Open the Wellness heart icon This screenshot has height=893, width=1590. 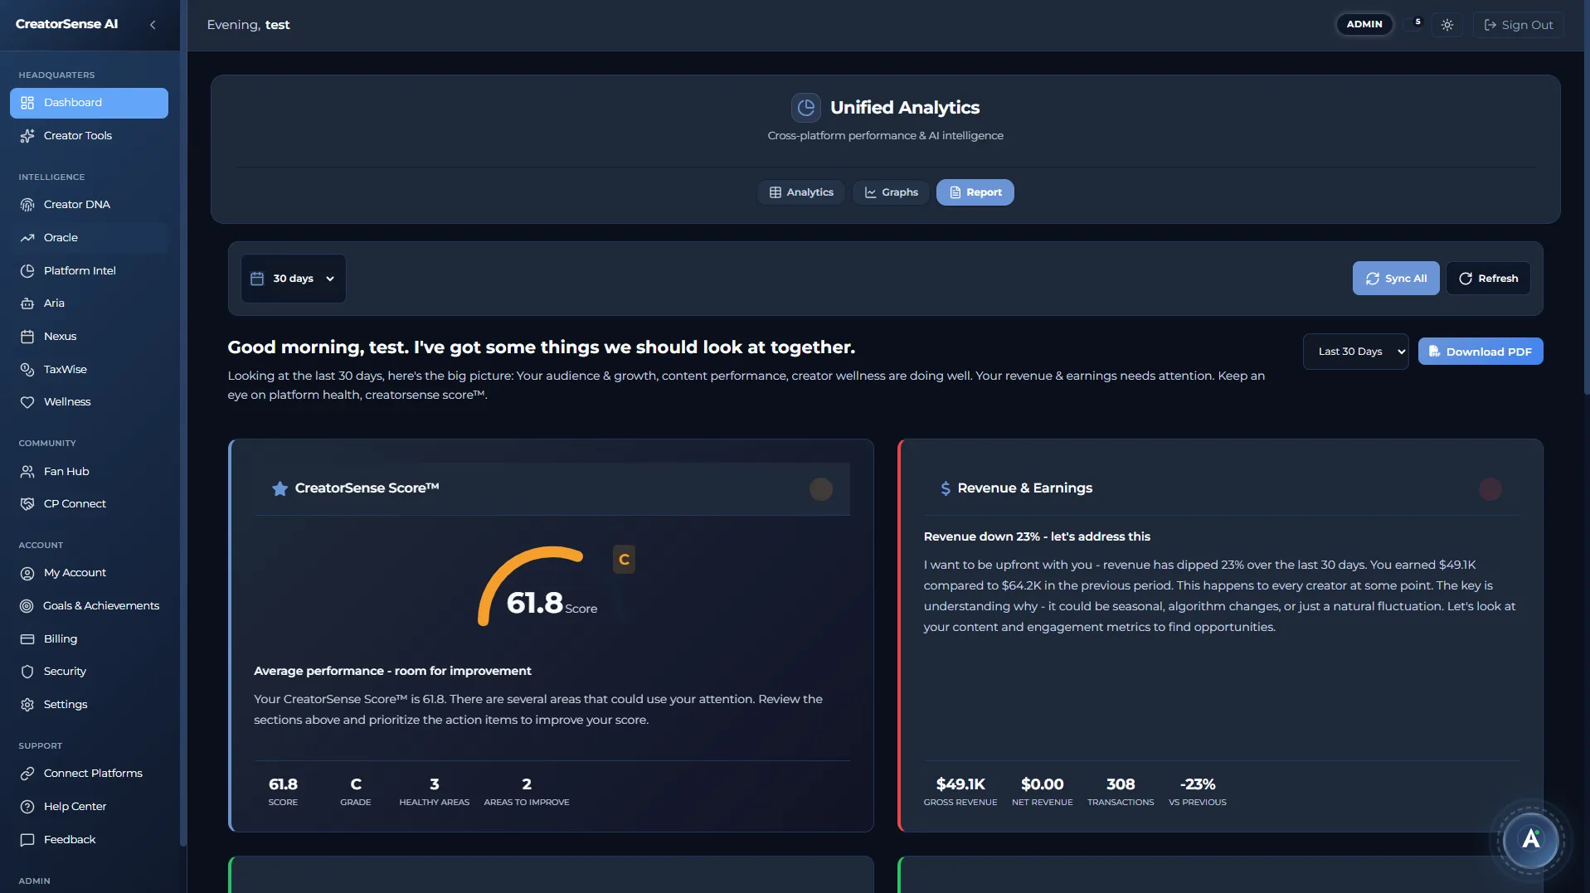coord(27,401)
